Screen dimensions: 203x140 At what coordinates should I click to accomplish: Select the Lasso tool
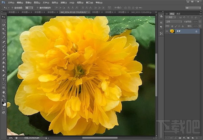tap(3, 25)
